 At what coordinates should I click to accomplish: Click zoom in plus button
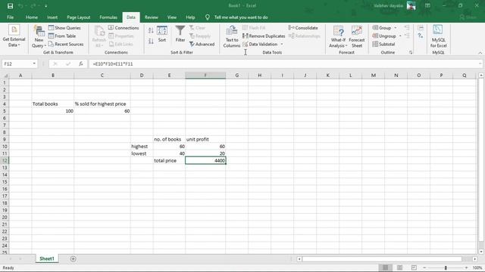467,267
